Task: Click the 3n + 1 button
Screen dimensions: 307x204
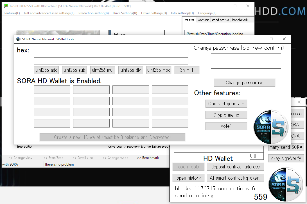Action: 187,70
